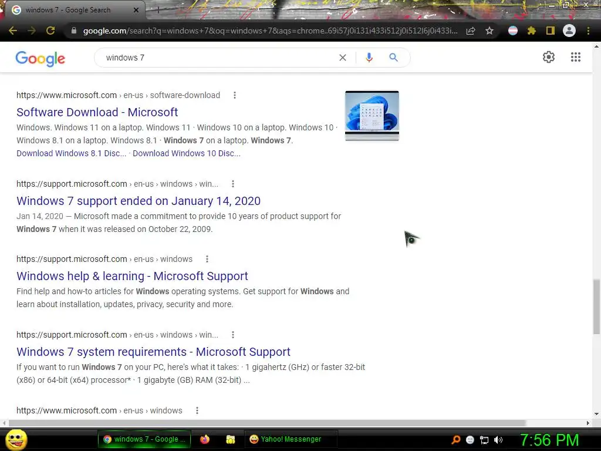Toggle the browser side panel icon
The image size is (601, 451).
pos(551,31)
